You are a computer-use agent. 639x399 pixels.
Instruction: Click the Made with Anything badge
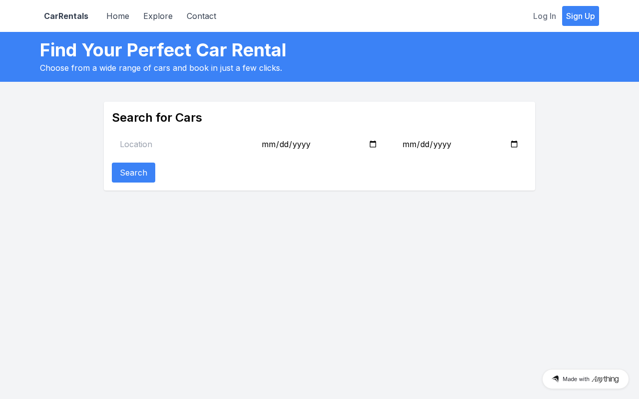586,379
